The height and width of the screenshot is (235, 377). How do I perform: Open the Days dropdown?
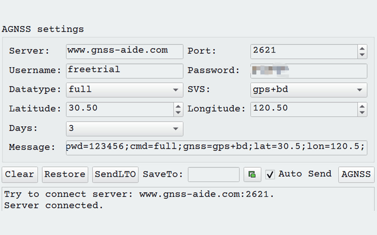pyautogui.click(x=124, y=129)
